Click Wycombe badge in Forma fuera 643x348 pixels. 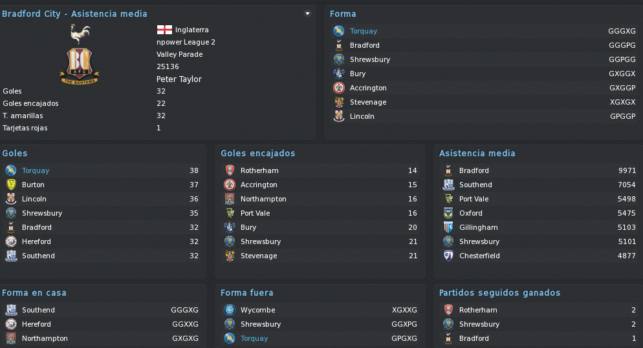(230, 310)
